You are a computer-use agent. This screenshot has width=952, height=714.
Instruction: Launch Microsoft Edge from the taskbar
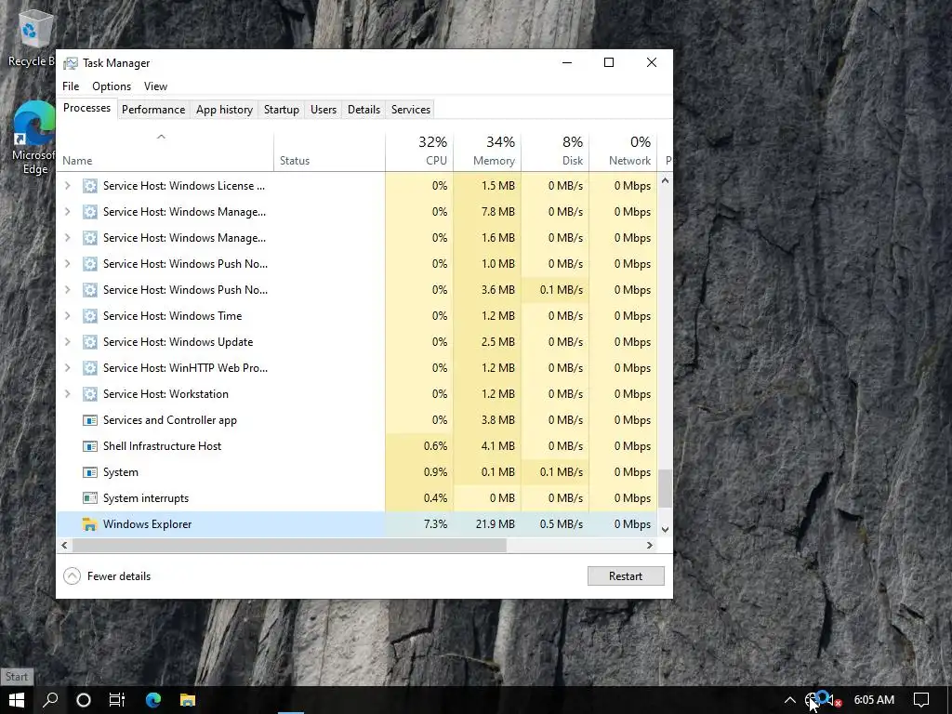[153, 700]
